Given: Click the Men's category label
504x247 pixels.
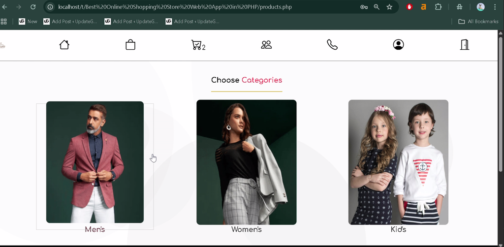Looking at the screenshot, I should [95, 229].
